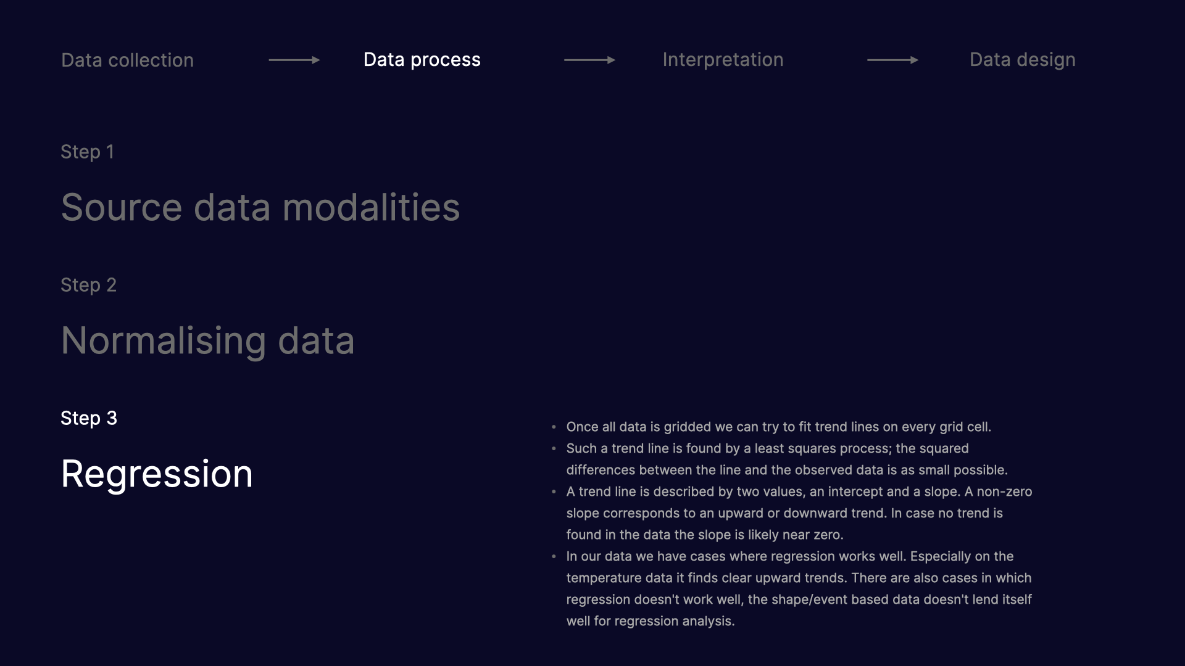Click arrow between Data collection and Data process
The height and width of the screenshot is (666, 1185).
pyautogui.click(x=294, y=60)
